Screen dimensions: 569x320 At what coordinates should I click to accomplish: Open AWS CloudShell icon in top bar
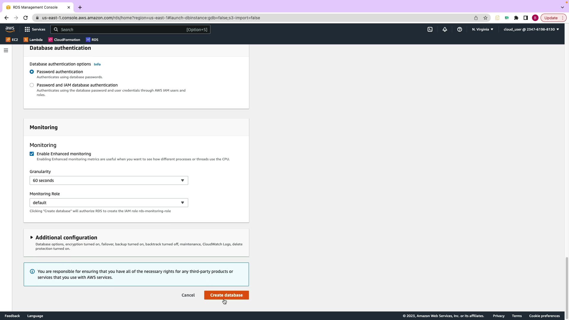[430, 29]
